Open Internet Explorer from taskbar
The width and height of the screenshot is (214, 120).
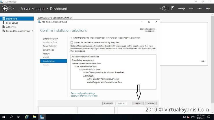(x=27, y=117)
